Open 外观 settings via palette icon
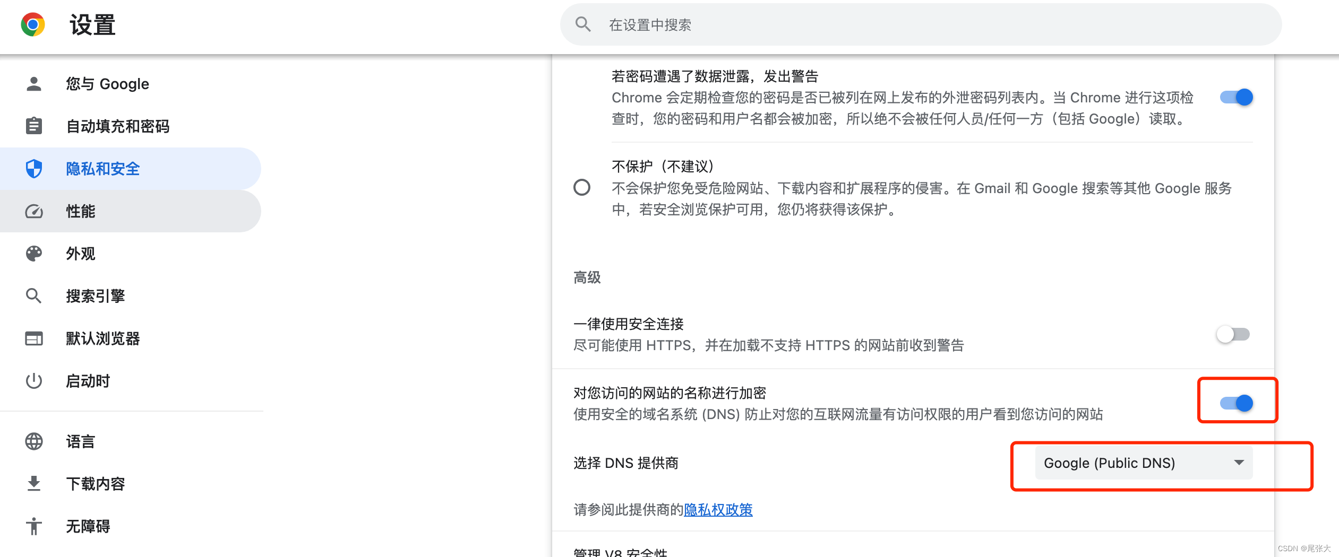 click(x=33, y=254)
